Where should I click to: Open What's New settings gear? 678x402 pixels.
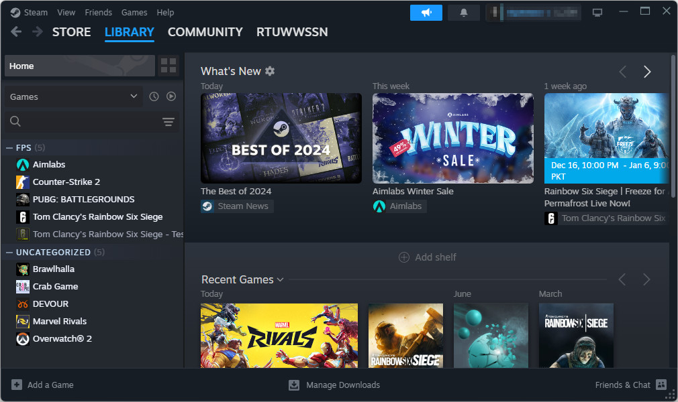point(270,71)
